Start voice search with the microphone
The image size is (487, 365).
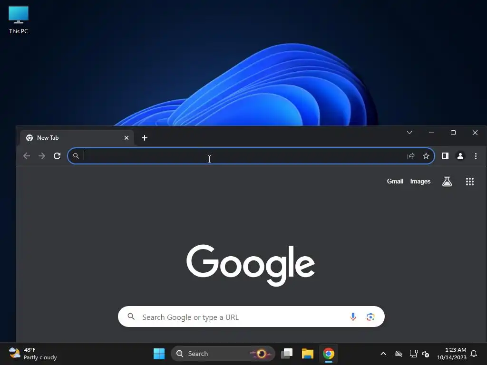coord(353,317)
